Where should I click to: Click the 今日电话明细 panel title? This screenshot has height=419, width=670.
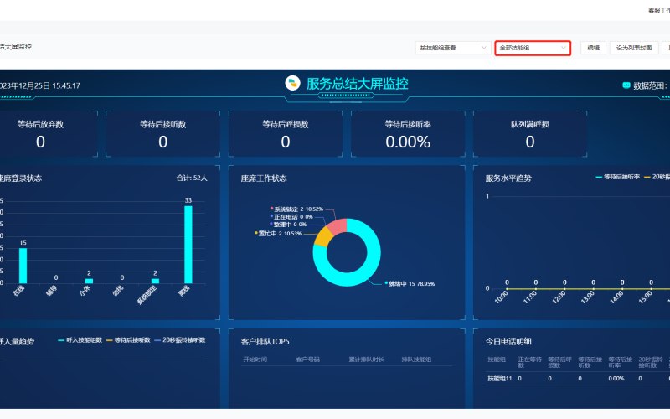(508, 342)
